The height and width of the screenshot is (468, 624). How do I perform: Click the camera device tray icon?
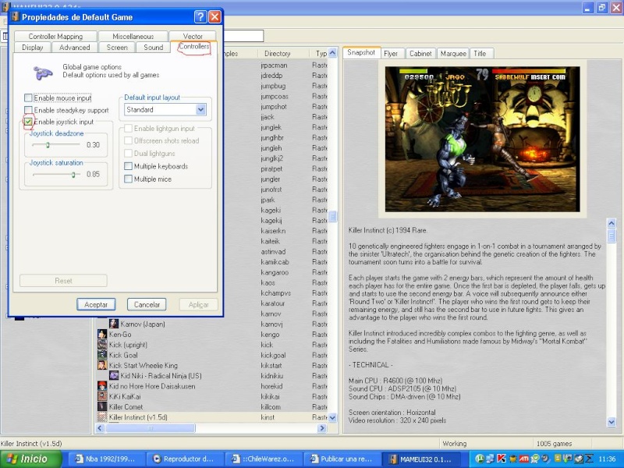[567, 459]
